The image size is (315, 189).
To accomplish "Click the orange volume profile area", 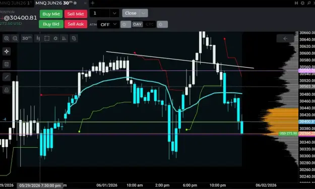I will [x=281, y=121].
